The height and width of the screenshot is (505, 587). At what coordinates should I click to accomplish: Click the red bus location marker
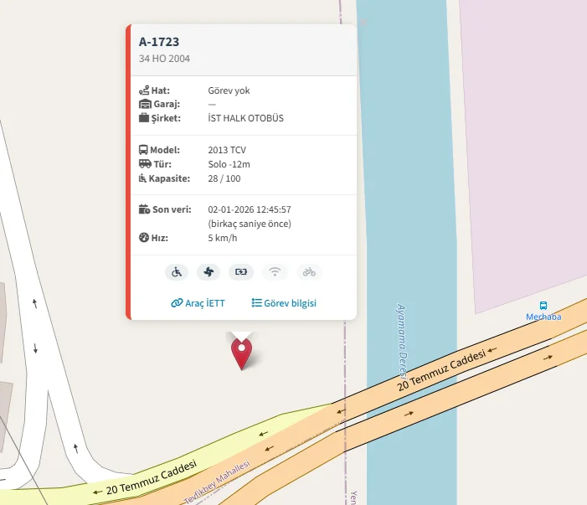pos(241,353)
